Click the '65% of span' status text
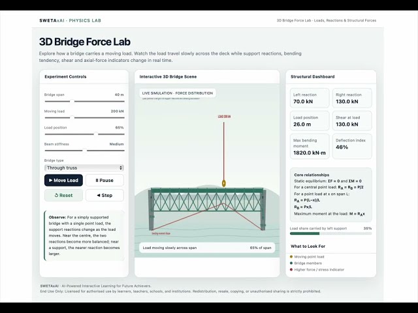Image resolution: width=418 pixels, height=313 pixels. (x=261, y=248)
